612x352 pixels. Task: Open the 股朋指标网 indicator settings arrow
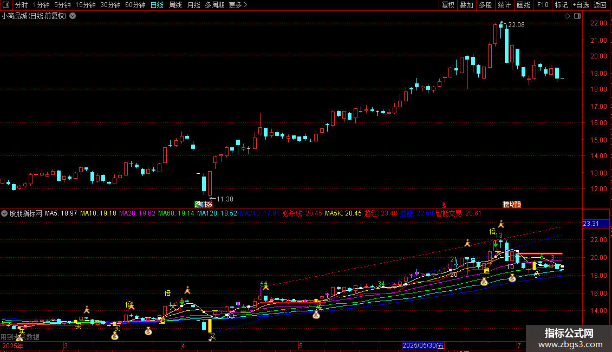(4, 213)
